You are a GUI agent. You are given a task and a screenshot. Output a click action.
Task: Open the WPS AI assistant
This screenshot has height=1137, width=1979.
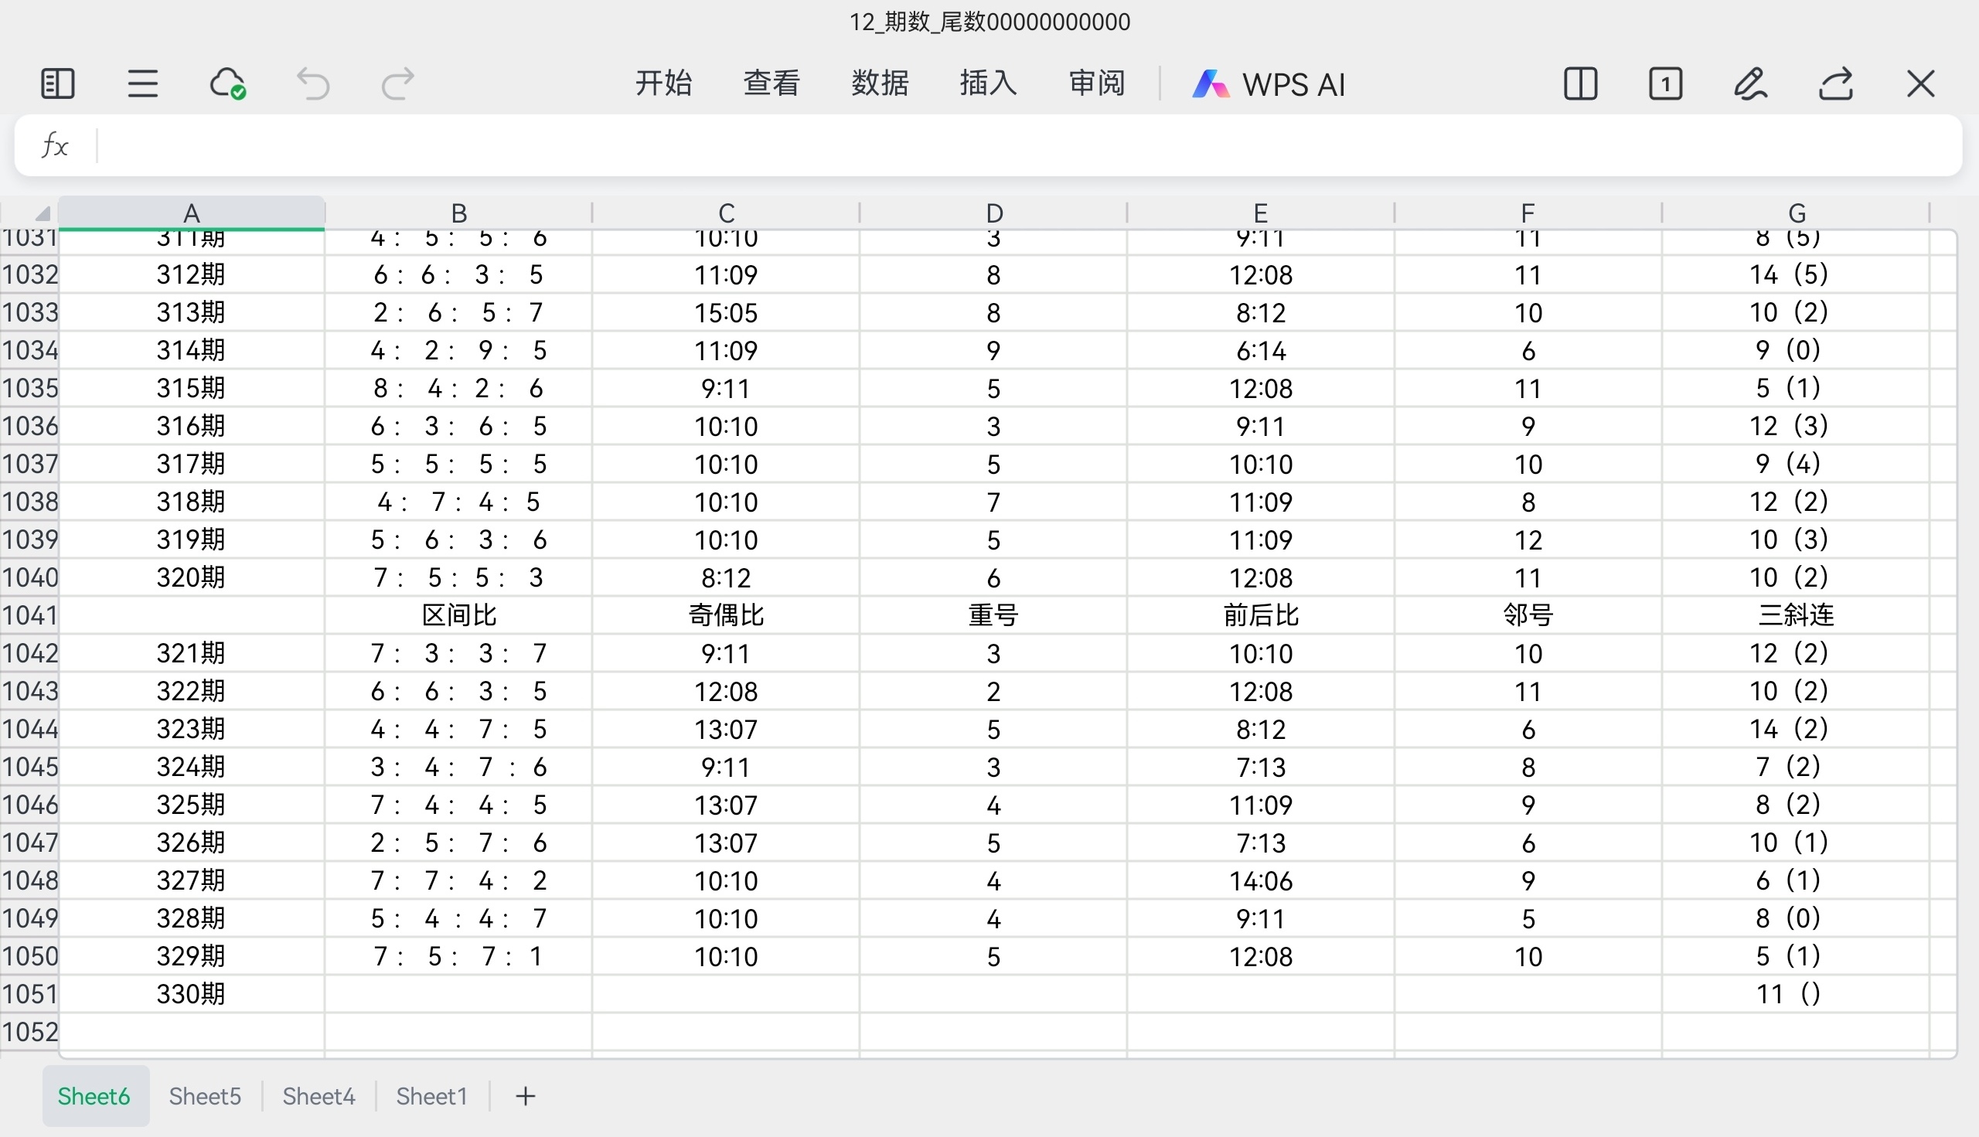point(1269,83)
